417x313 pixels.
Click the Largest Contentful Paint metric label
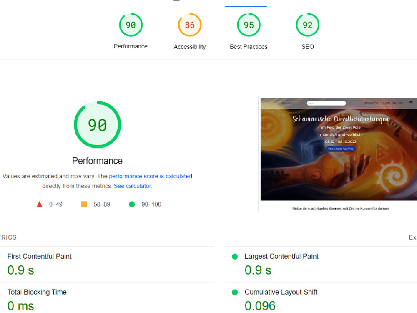[281, 256]
